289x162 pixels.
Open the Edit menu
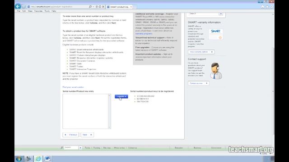click(24, 11)
